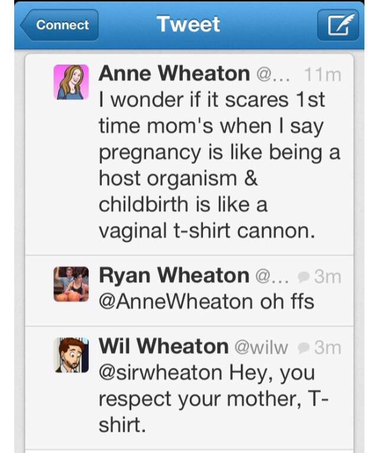This screenshot has height=453, width=368.
Task: Open Ryan Wheaton's profile picture
Action: point(71,284)
